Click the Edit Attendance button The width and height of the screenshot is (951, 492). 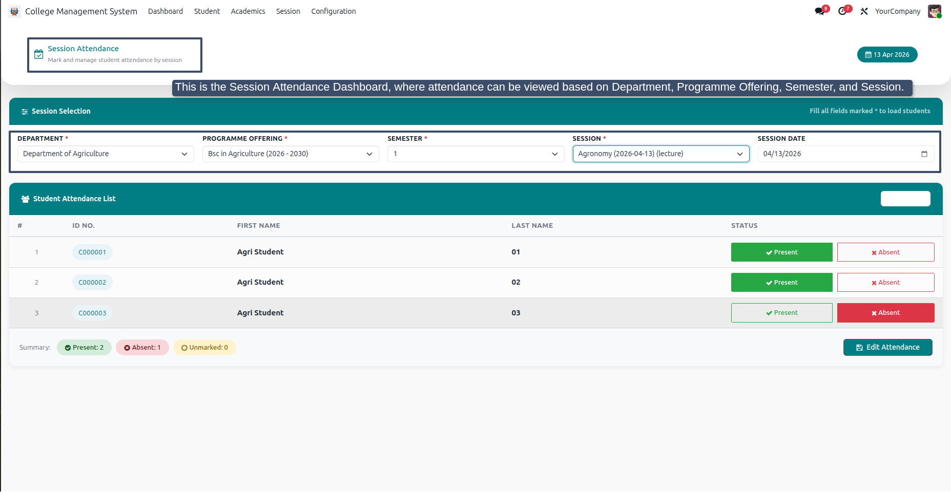pyautogui.click(x=887, y=347)
